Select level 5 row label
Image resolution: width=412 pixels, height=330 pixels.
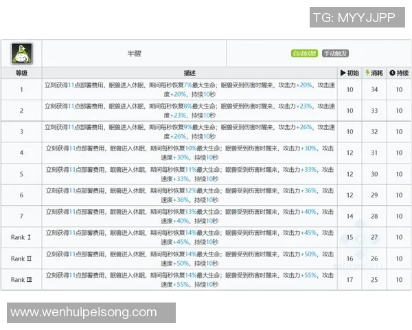[21, 174]
